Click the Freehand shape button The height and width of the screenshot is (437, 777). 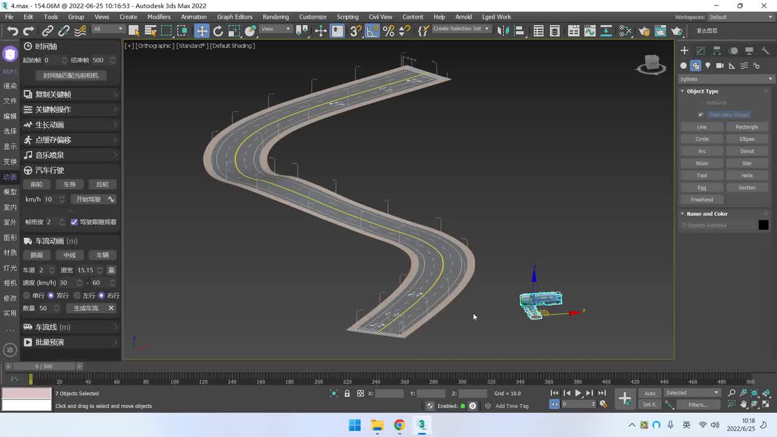coord(702,200)
